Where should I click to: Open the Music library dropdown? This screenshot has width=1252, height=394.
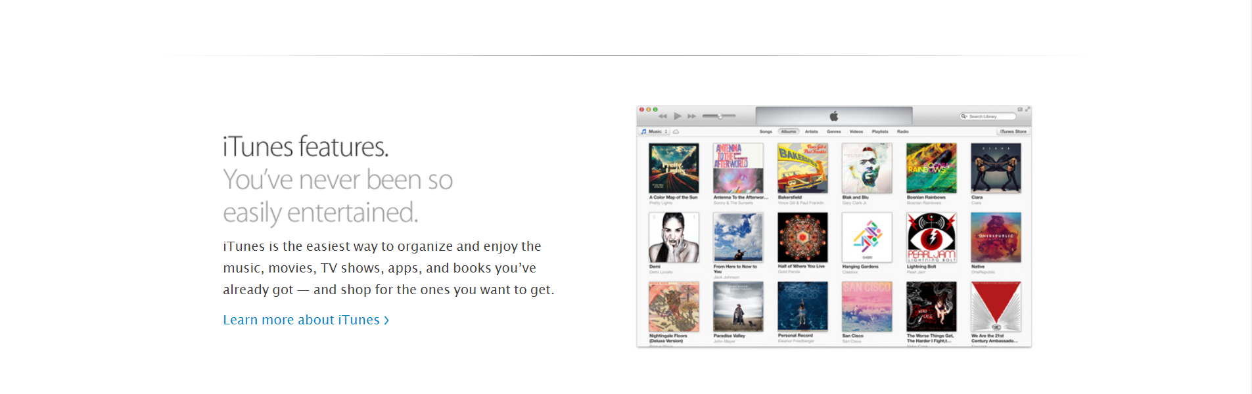coord(655,131)
